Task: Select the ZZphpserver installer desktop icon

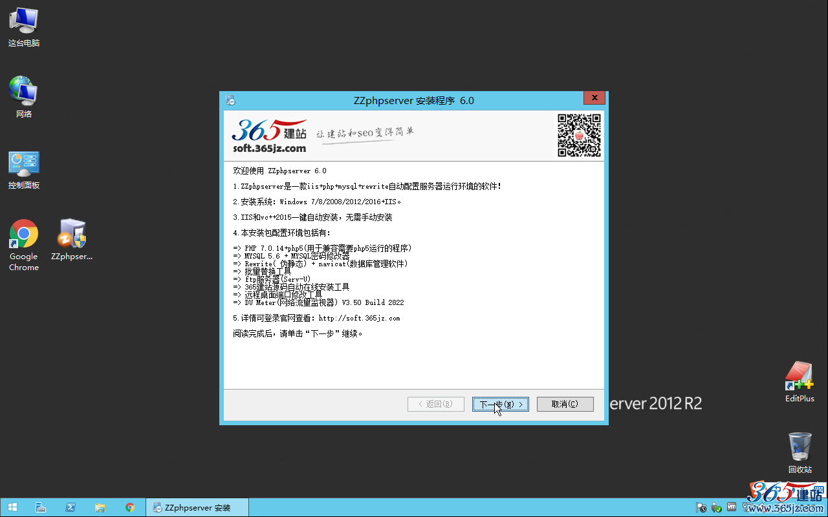Action: point(72,240)
